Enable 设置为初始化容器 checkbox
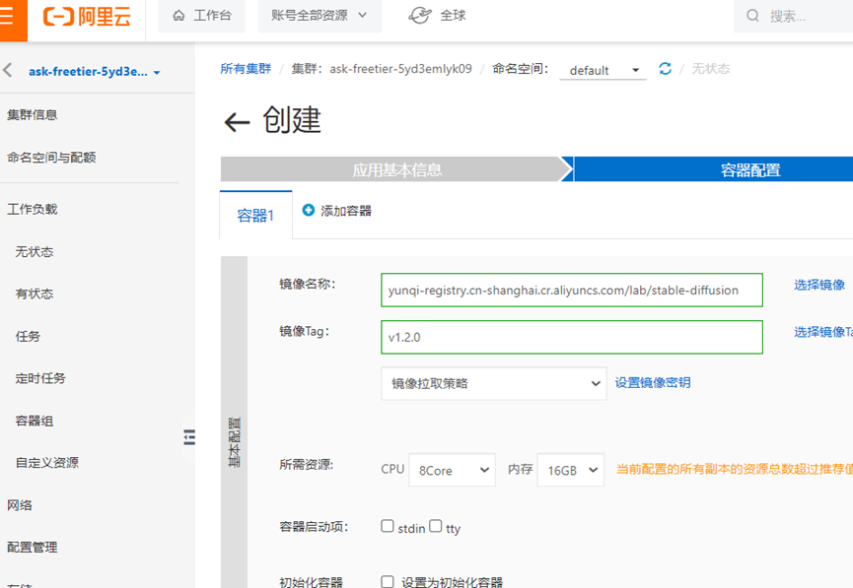Screen dimensions: 853x588 (388, 581)
